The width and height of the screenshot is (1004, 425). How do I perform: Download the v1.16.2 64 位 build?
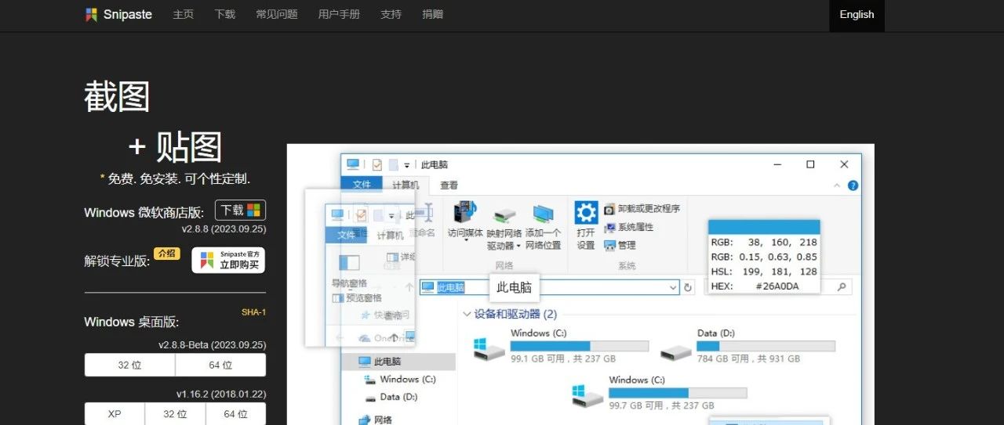pos(235,414)
